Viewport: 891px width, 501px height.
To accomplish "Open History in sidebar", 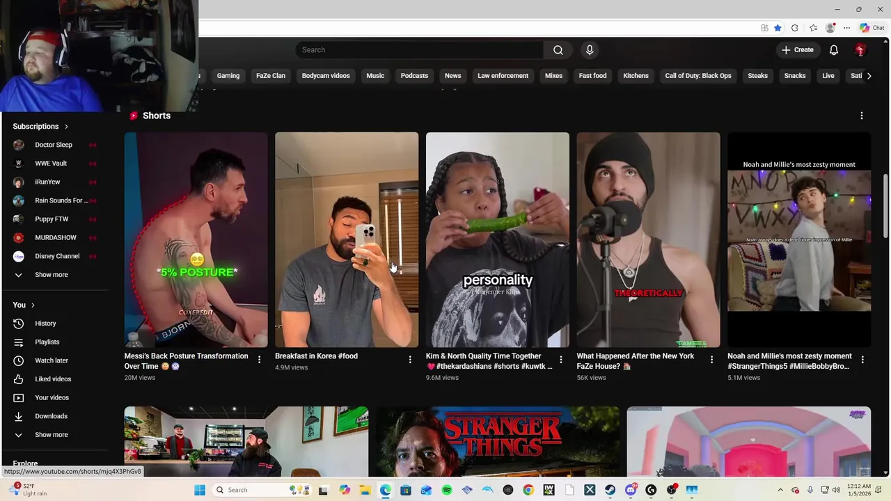I will click(54, 324).
